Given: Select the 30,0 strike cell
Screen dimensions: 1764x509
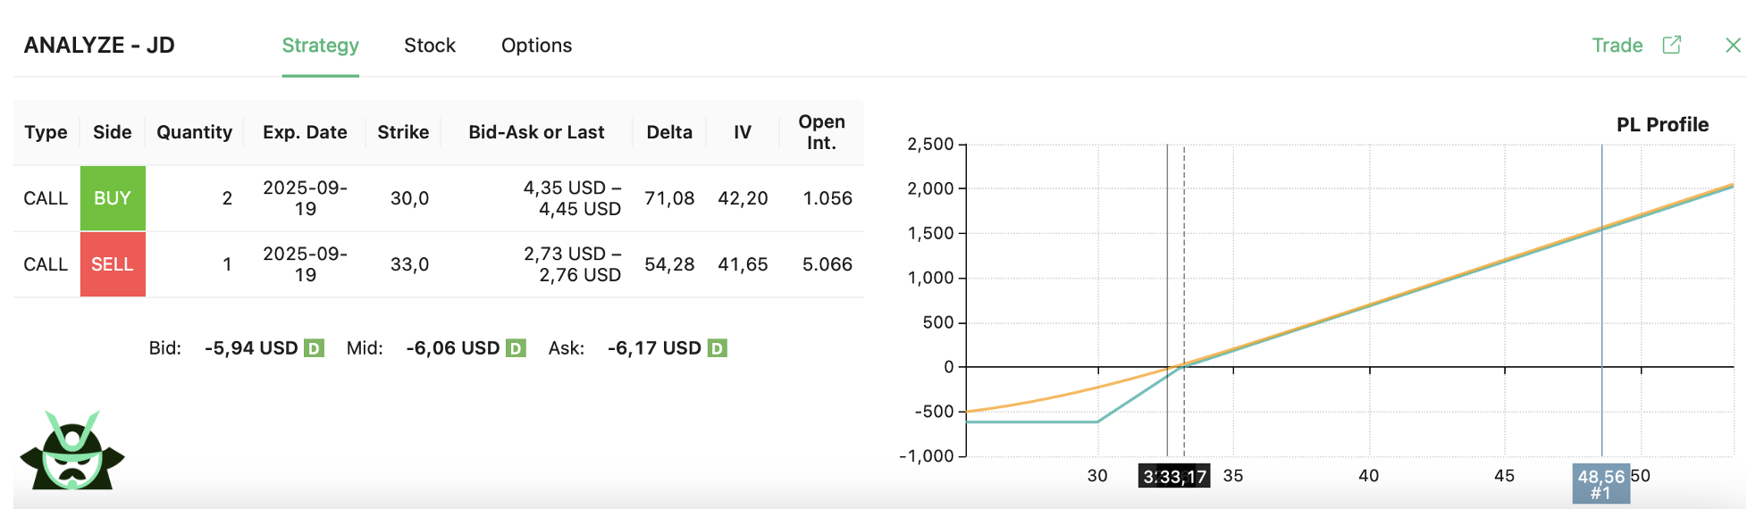Looking at the screenshot, I should pyautogui.click(x=409, y=198).
